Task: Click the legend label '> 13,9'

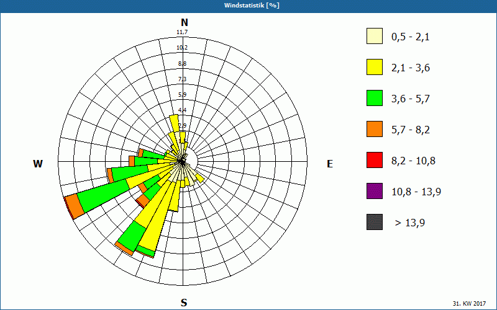Action: [410, 223]
